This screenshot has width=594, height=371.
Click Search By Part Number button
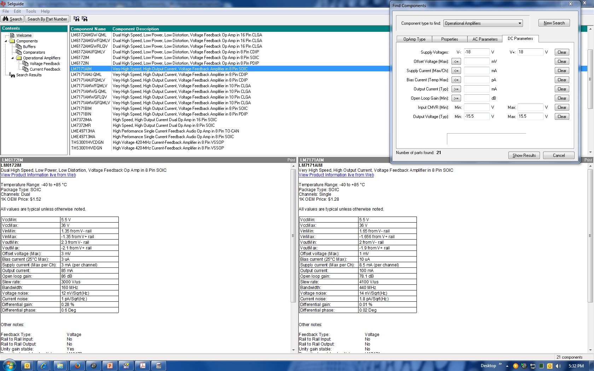point(47,19)
